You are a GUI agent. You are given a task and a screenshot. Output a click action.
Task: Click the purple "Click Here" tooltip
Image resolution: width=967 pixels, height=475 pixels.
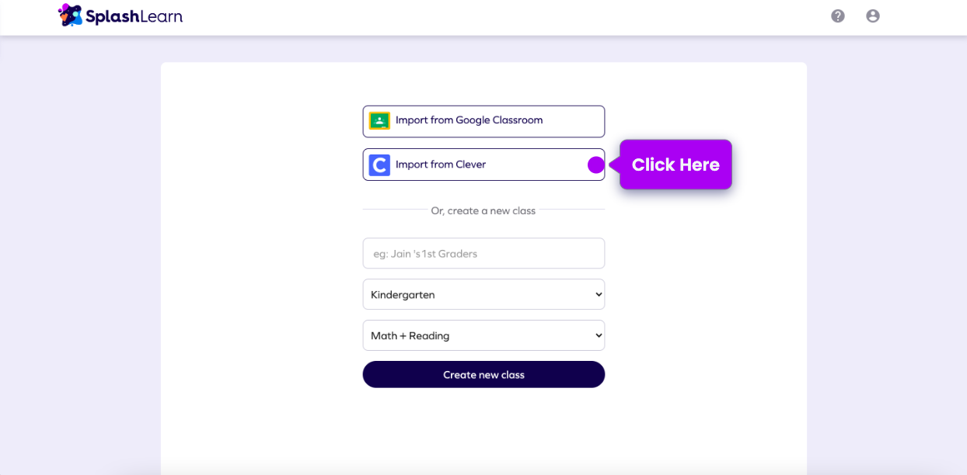coord(676,165)
